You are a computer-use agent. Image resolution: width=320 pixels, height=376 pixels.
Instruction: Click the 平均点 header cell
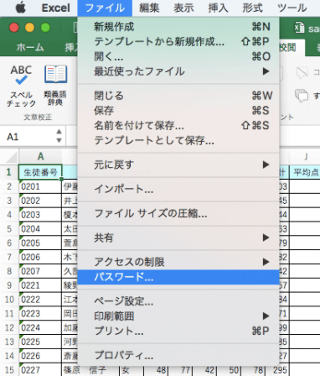pyautogui.click(x=306, y=172)
